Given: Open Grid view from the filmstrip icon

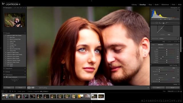Looking at the screenshot, I should point(10,91).
